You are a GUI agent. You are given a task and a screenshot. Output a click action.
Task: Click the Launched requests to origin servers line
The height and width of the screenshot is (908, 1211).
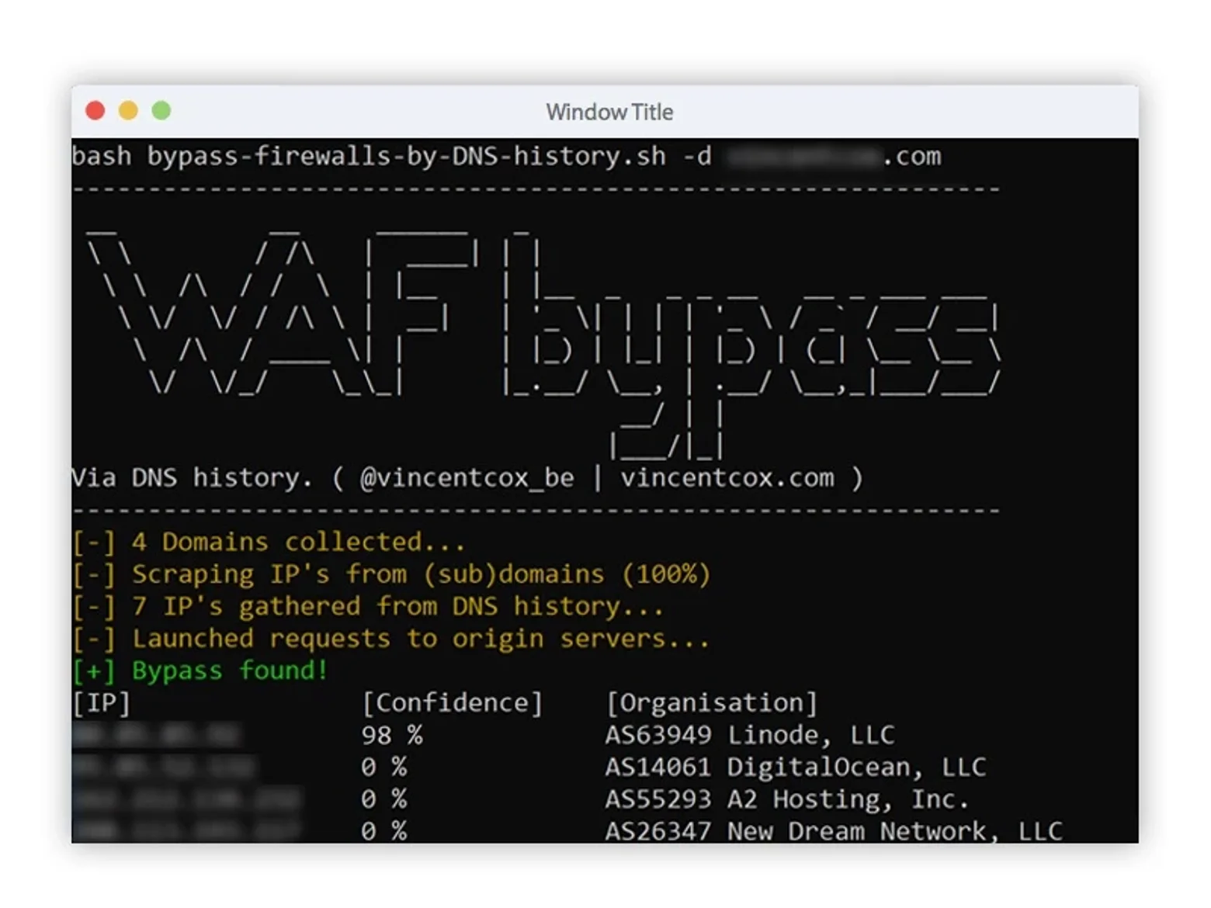(390, 639)
